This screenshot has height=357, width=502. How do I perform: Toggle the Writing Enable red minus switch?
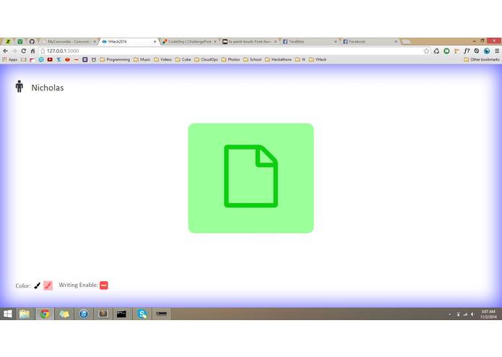point(104,285)
